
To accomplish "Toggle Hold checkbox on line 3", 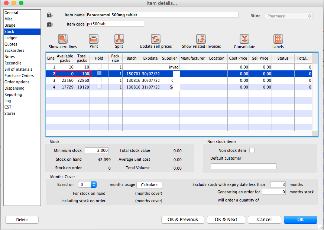I will pos(99,80).
